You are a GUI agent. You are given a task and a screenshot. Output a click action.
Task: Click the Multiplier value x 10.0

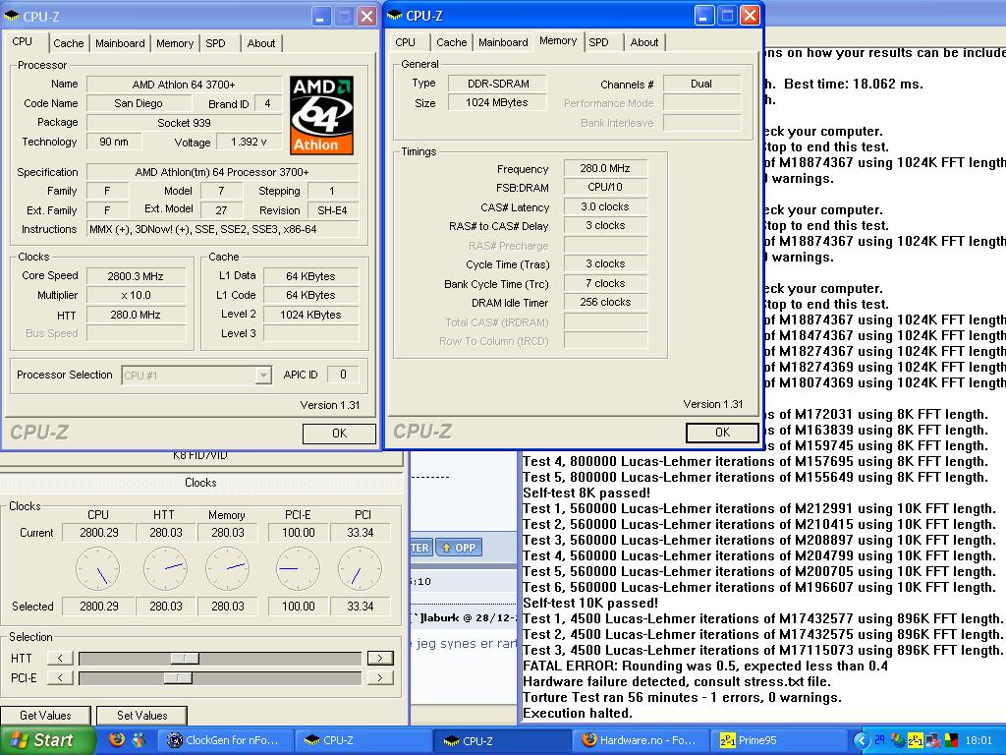click(136, 295)
